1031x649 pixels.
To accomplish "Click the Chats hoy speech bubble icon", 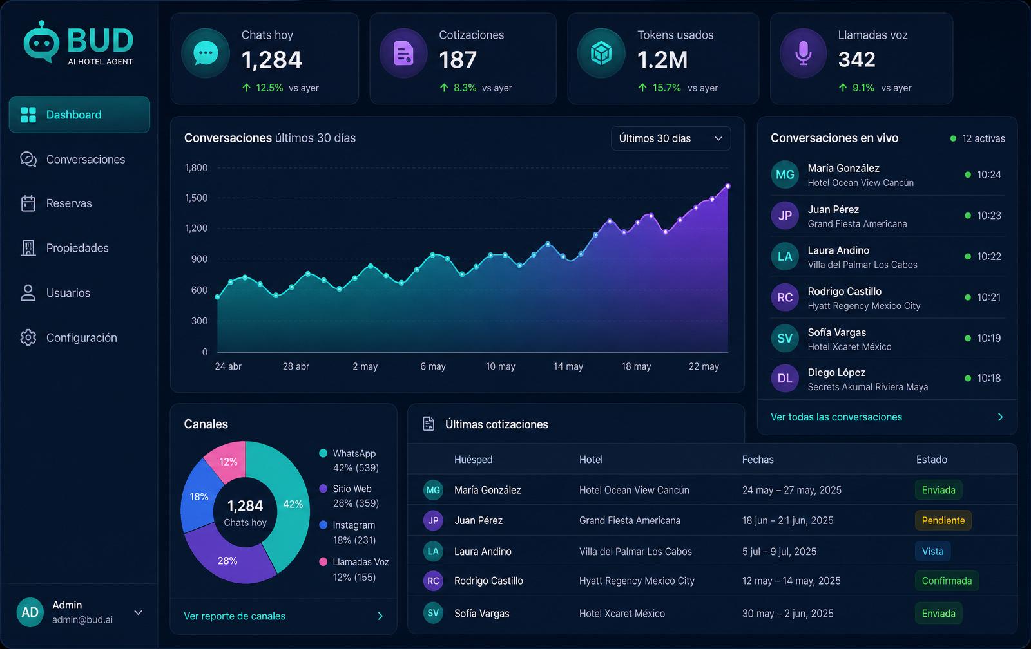I will click(206, 53).
